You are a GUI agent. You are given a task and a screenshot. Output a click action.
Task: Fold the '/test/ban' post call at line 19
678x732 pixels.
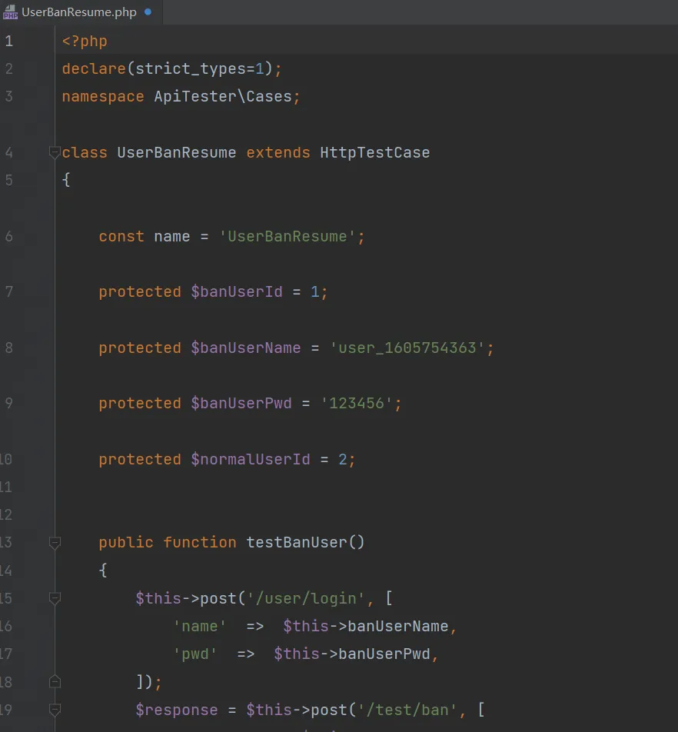(55, 709)
